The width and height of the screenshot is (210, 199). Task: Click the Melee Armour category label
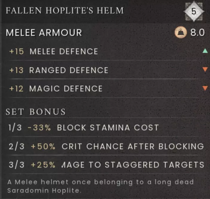point(44,33)
